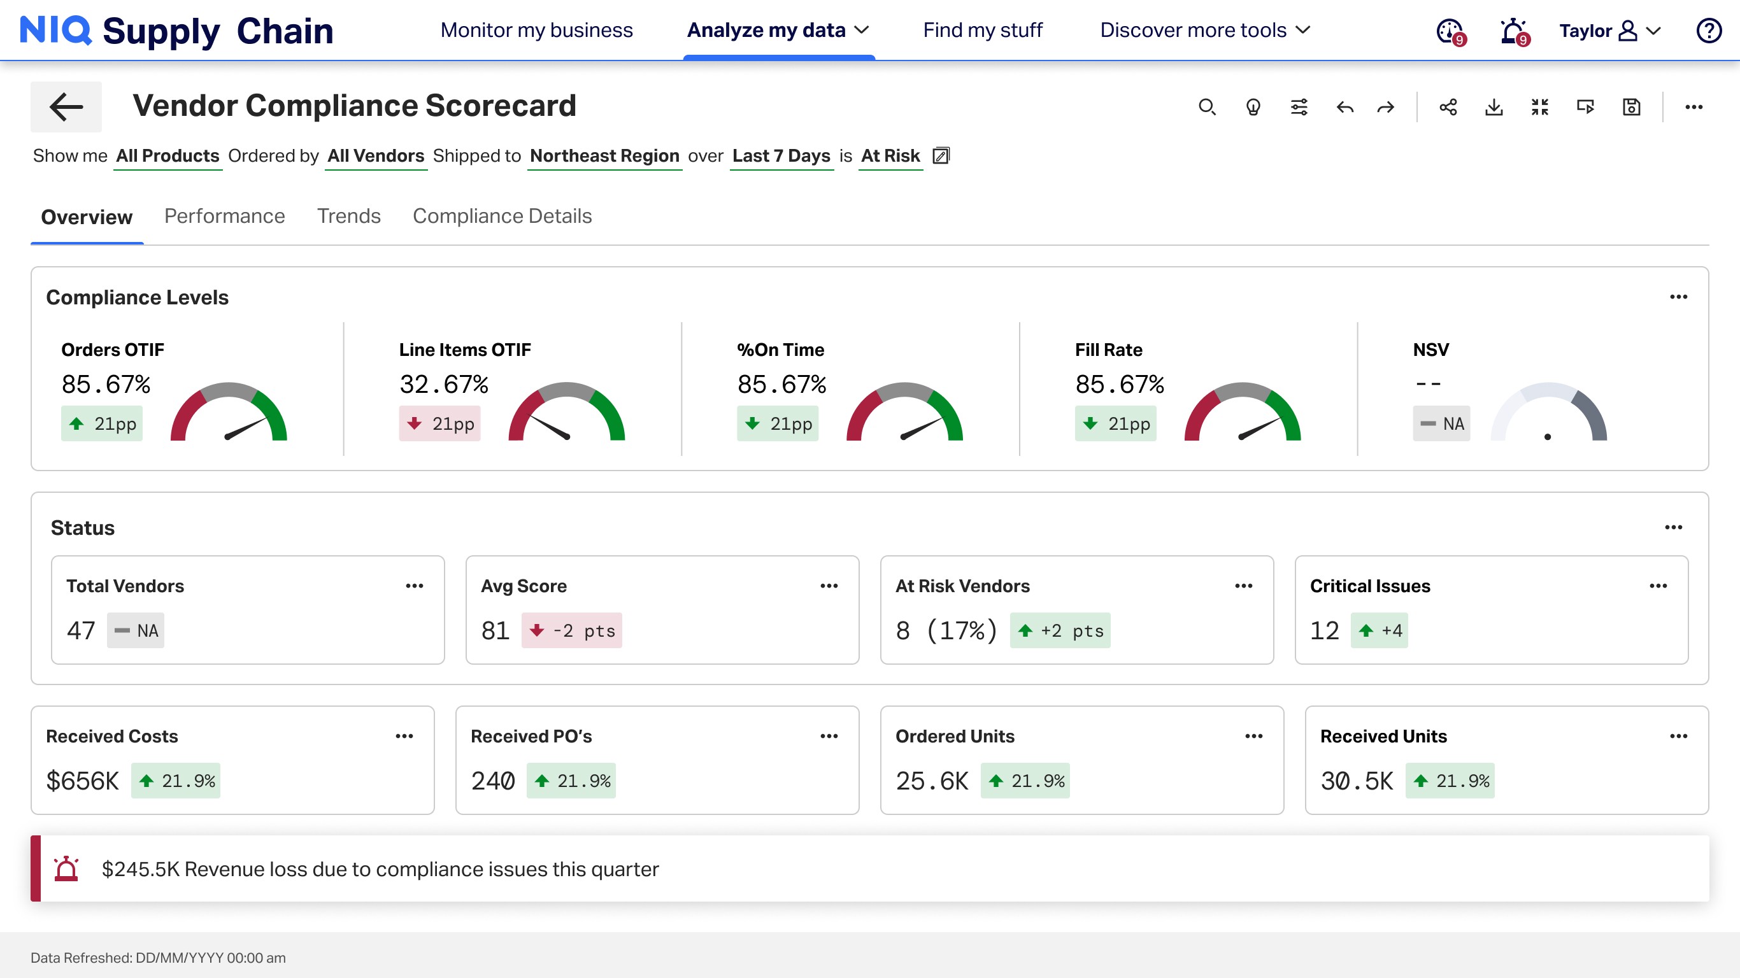1740x978 pixels.
Task: Change the Last 7 Days filter
Action: click(x=781, y=156)
